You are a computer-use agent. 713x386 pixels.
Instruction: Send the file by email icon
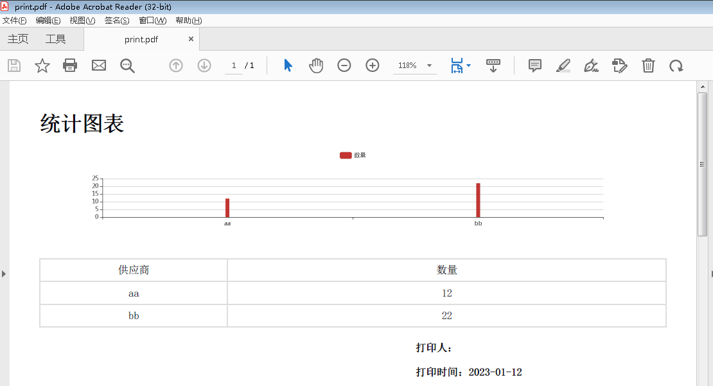click(x=98, y=66)
